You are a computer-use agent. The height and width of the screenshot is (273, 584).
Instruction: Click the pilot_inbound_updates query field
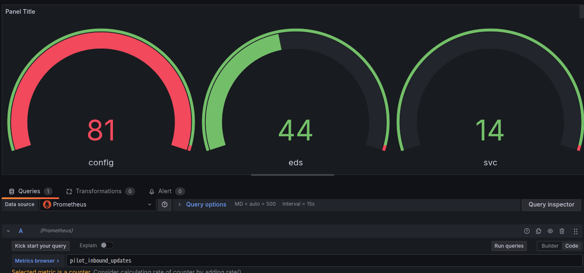pos(324,261)
